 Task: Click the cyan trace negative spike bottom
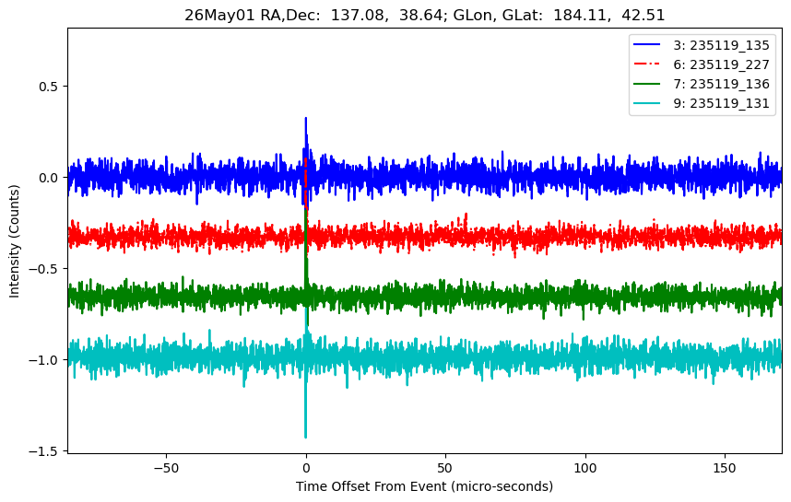306,436
